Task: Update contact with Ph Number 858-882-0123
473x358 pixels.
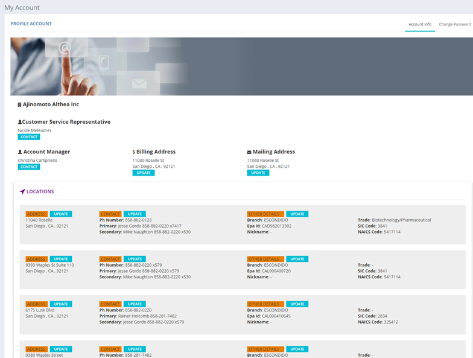Action: point(135,214)
